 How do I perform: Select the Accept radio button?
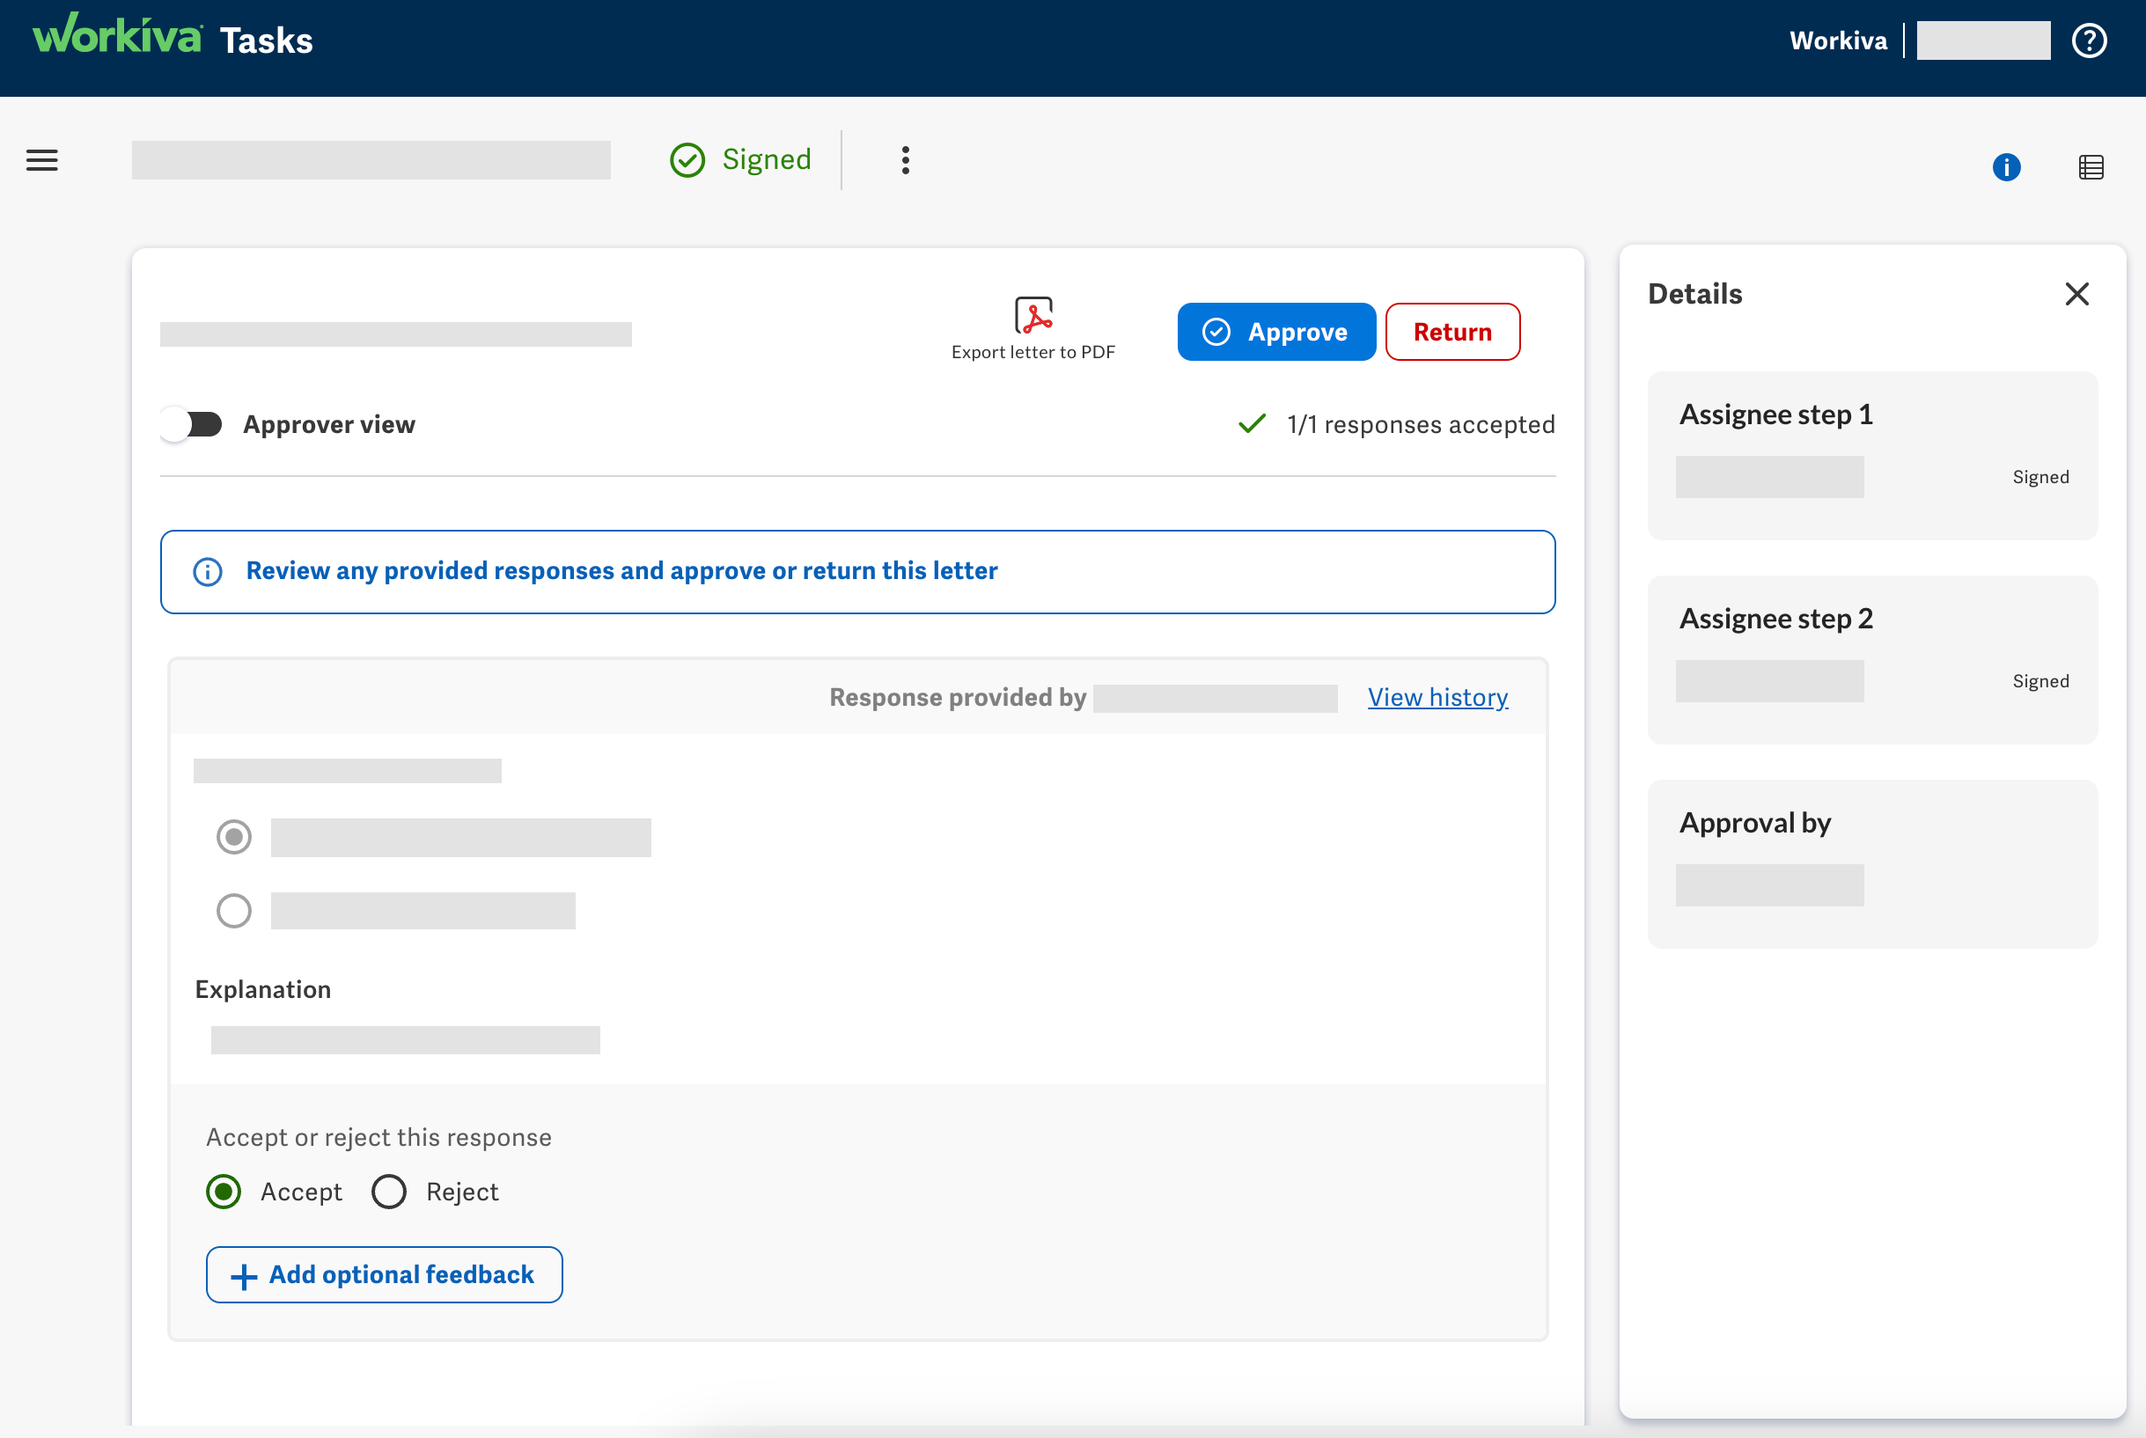[223, 1192]
